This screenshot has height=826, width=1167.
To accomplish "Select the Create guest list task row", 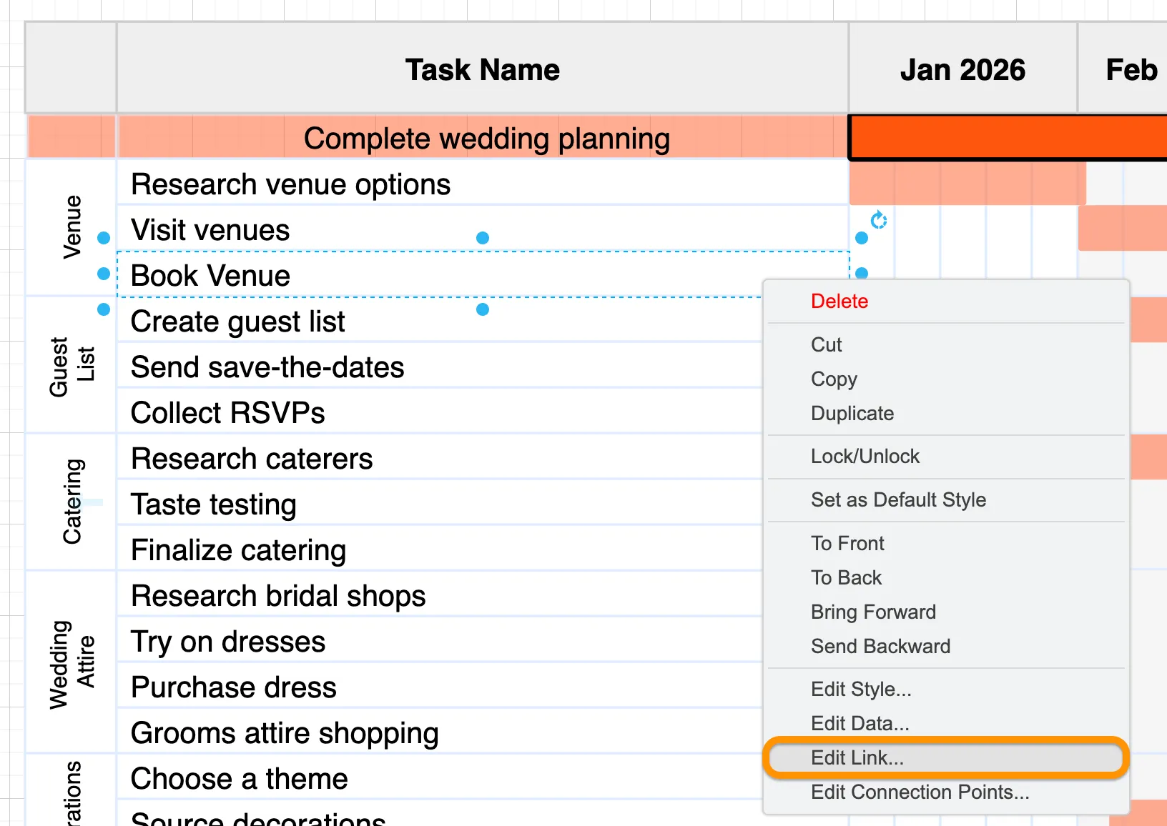I will 237,322.
